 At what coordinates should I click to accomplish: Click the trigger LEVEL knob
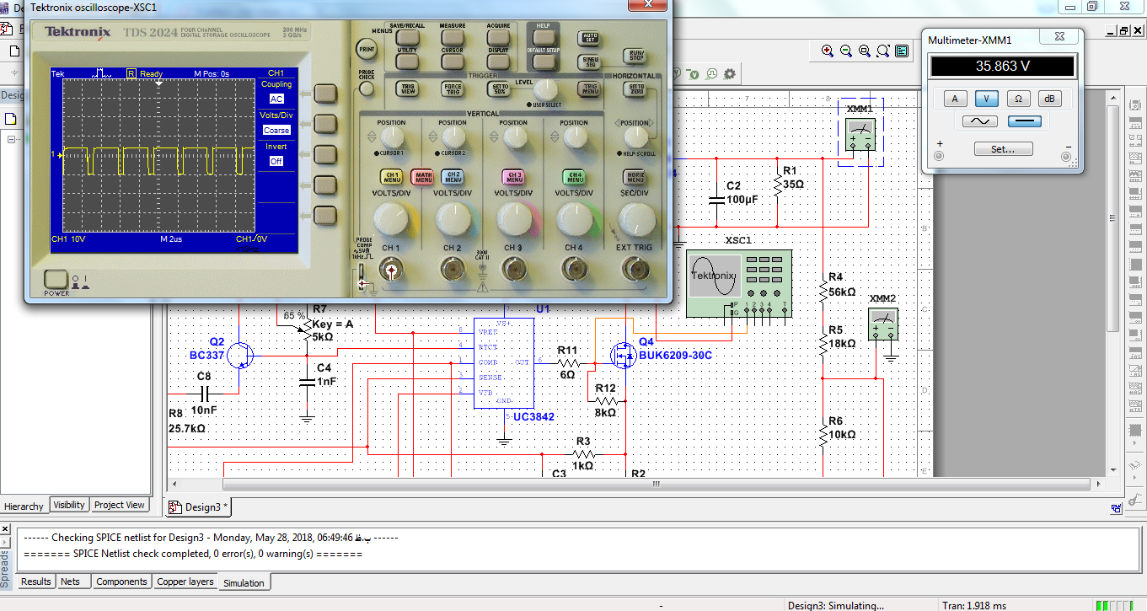545,89
